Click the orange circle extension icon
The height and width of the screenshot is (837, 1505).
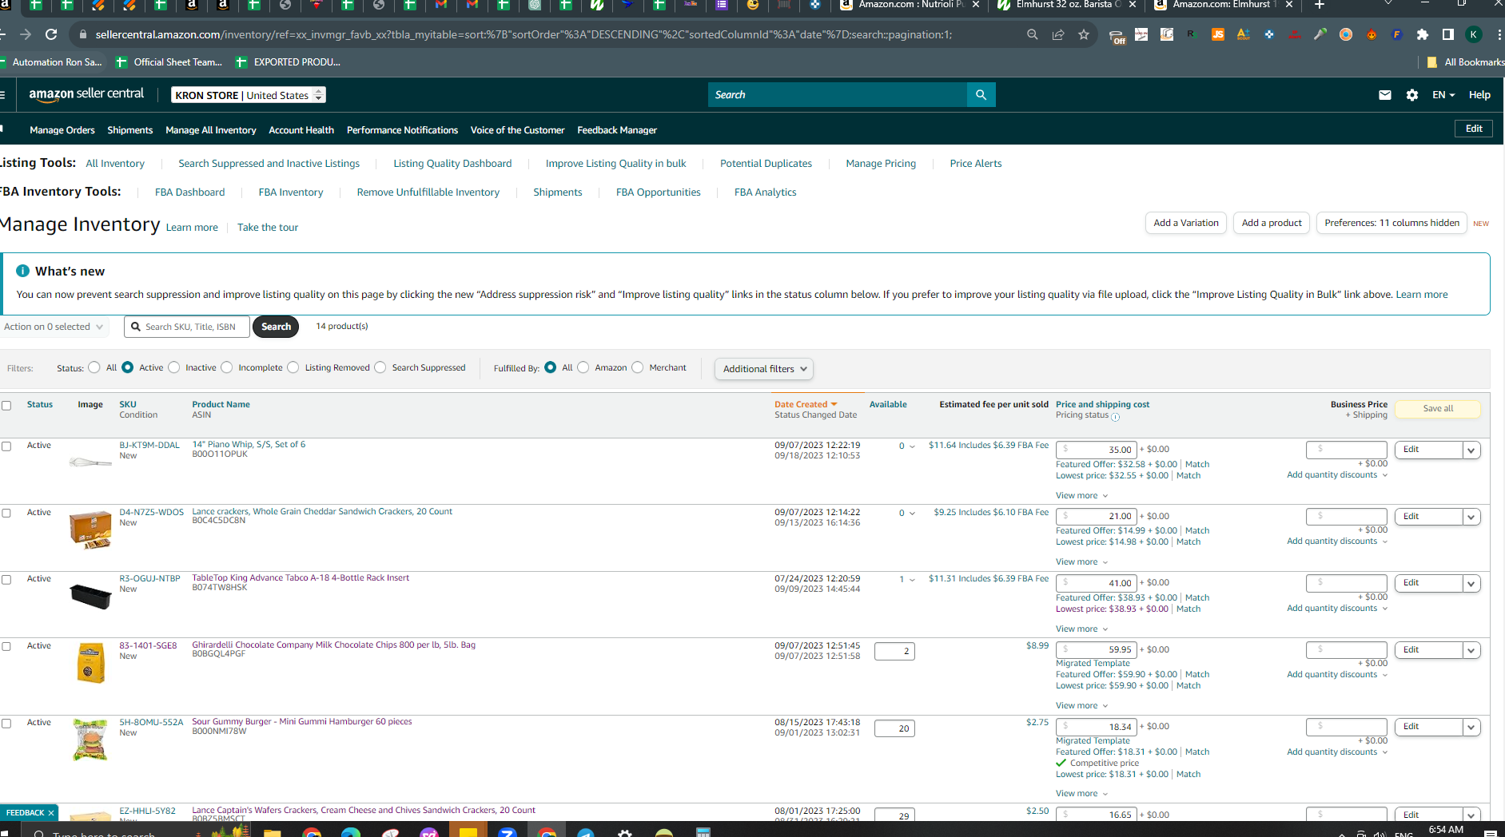[1346, 34]
